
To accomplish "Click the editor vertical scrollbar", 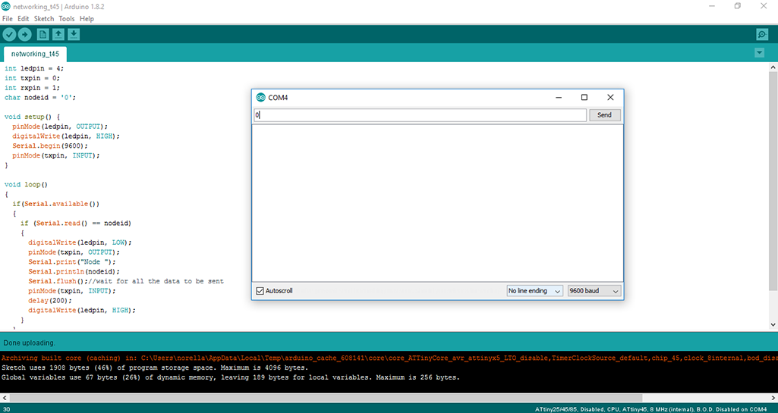I will (773, 181).
